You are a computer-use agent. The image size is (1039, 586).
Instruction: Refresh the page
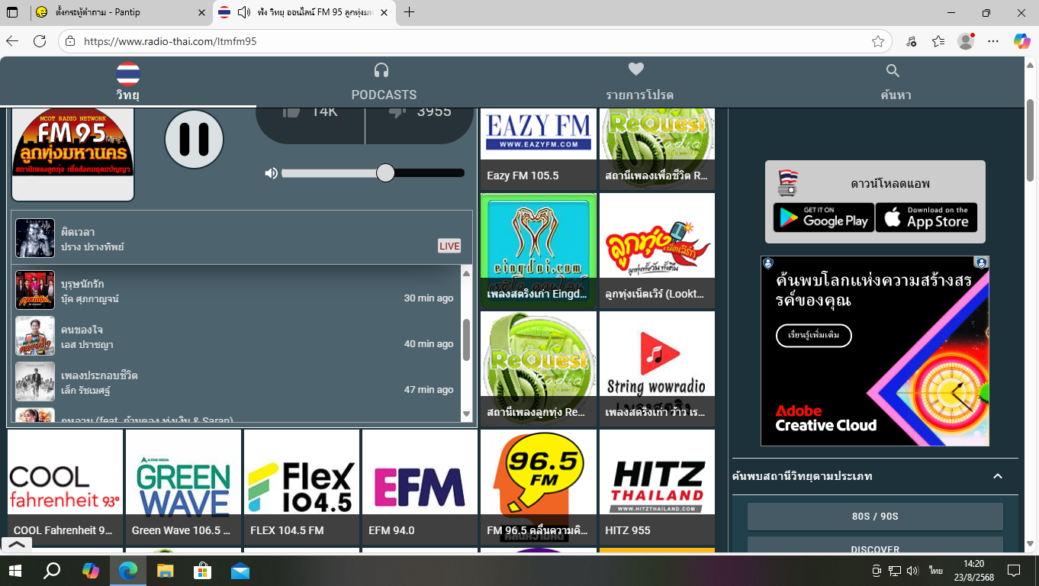[x=40, y=41]
